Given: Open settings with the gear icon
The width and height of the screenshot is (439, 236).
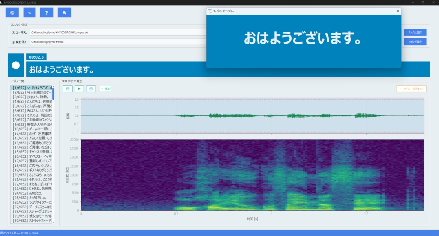Looking at the screenshot, I should pyautogui.click(x=12, y=12).
